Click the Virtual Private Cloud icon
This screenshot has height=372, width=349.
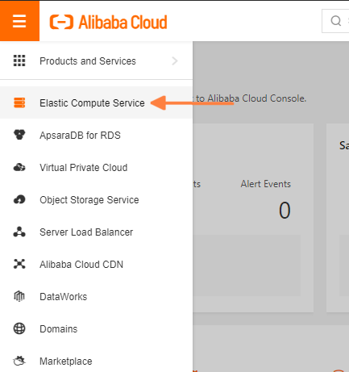[x=19, y=167]
